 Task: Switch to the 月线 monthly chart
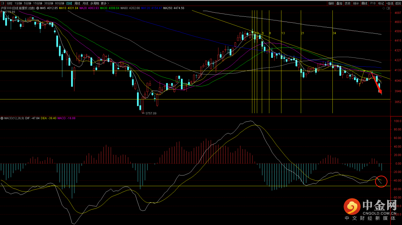pyautogui.click(x=86, y=3)
